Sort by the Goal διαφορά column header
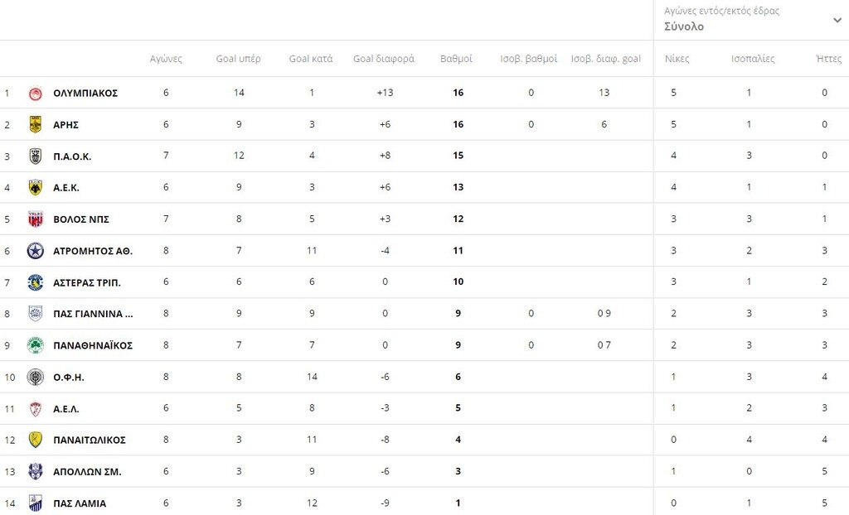849x515 pixels. (384, 59)
